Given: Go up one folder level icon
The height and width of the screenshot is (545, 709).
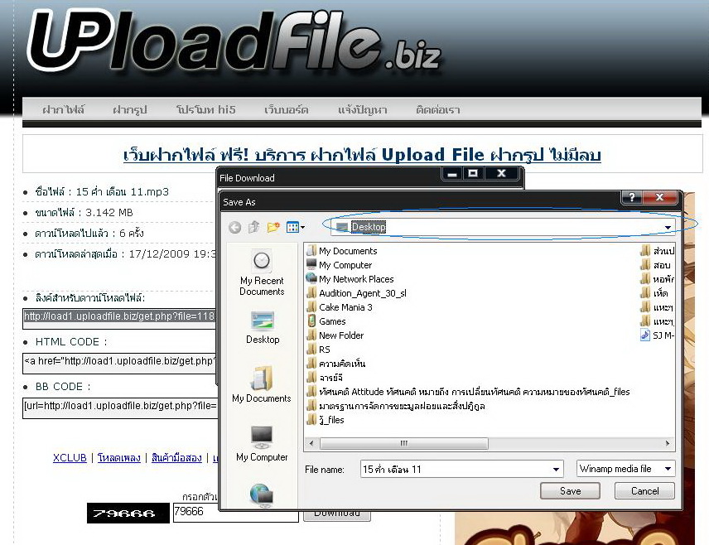Looking at the screenshot, I should (x=253, y=227).
